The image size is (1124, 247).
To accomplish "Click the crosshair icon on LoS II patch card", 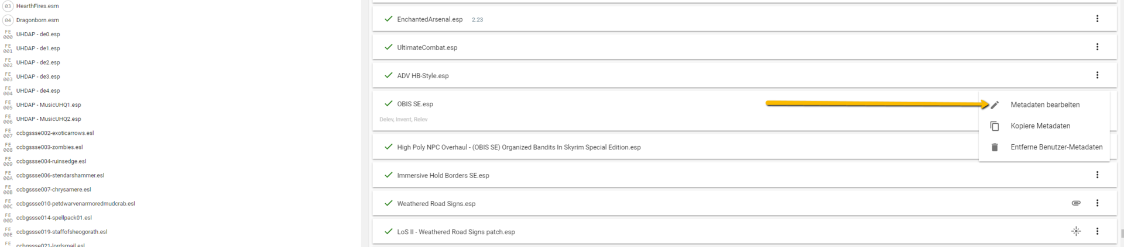I will (x=1076, y=231).
